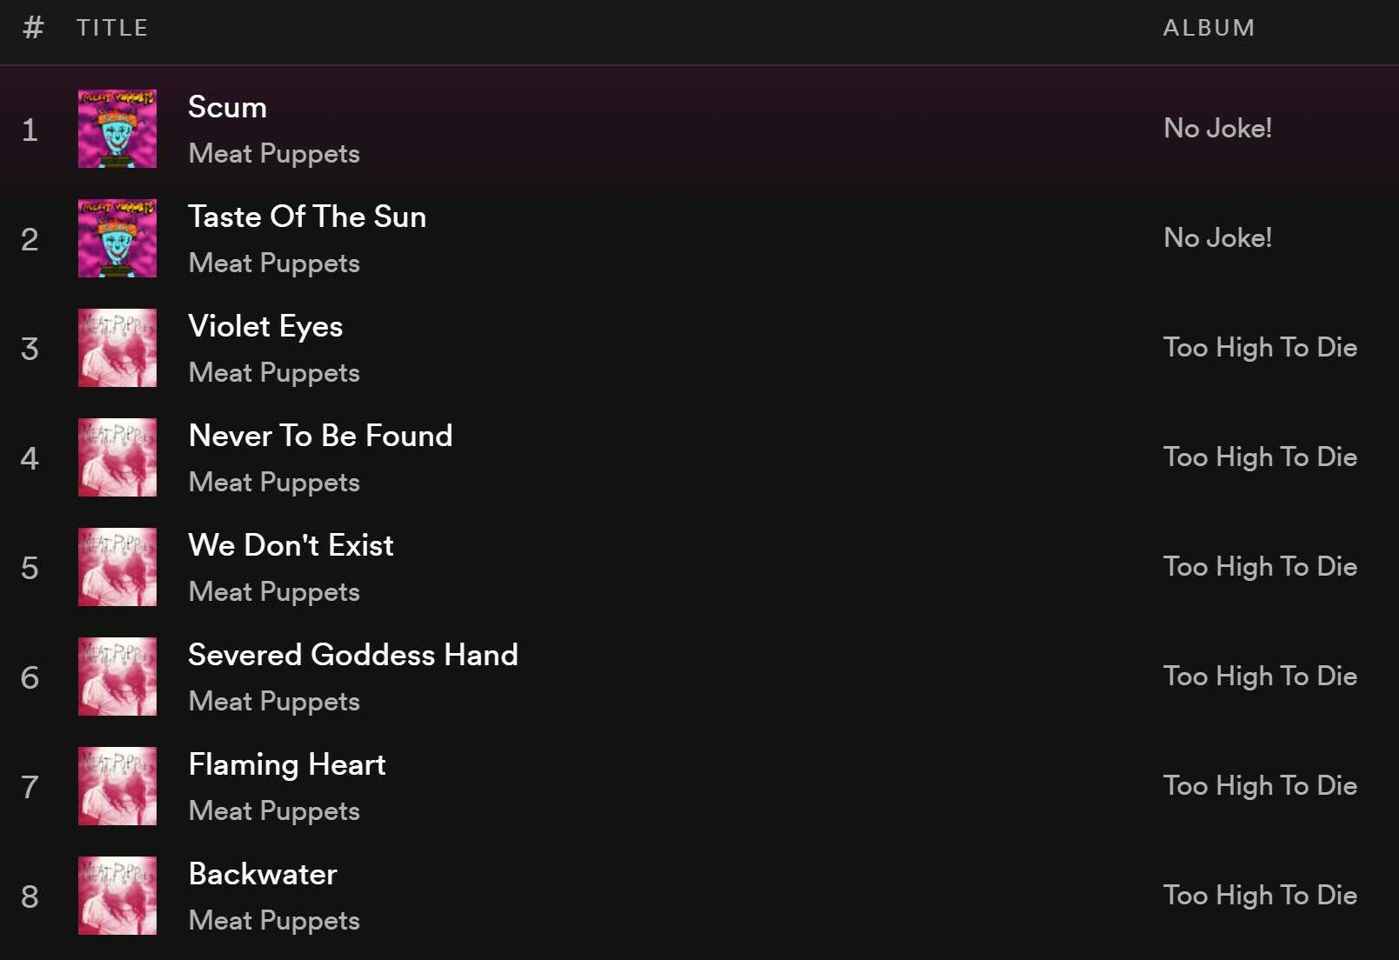1399x960 pixels.
Task: Click the ALBUM column header
Action: tap(1209, 28)
